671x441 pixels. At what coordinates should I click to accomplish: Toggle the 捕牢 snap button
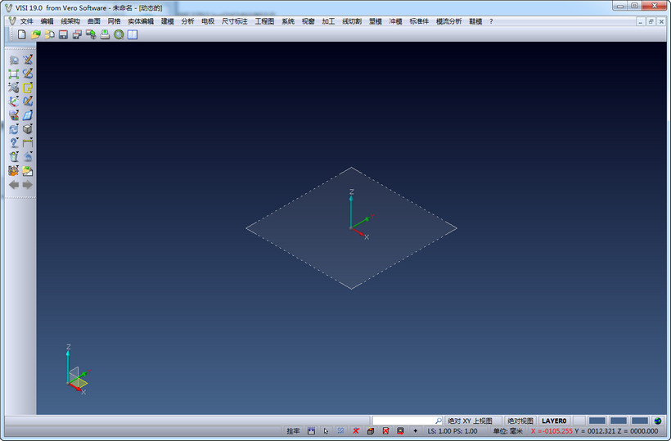point(293,431)
